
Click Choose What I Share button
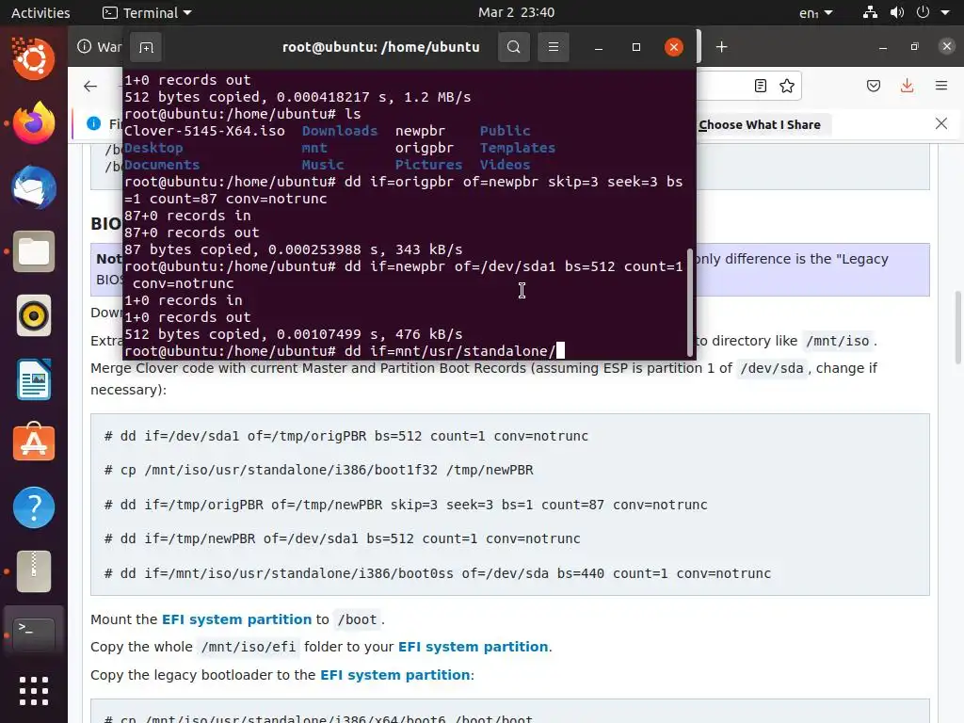click(x=760, y=125)
